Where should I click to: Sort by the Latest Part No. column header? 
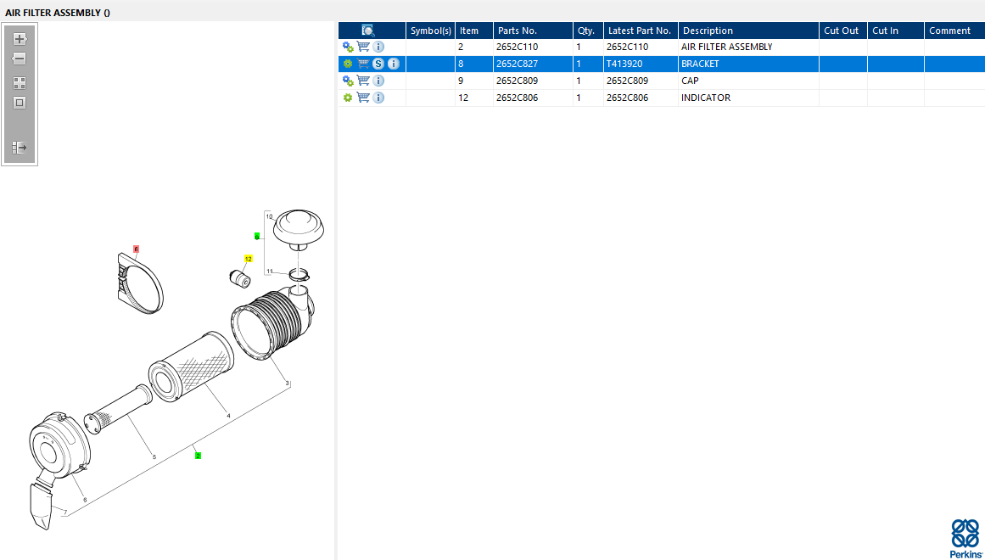click(641, 31)
